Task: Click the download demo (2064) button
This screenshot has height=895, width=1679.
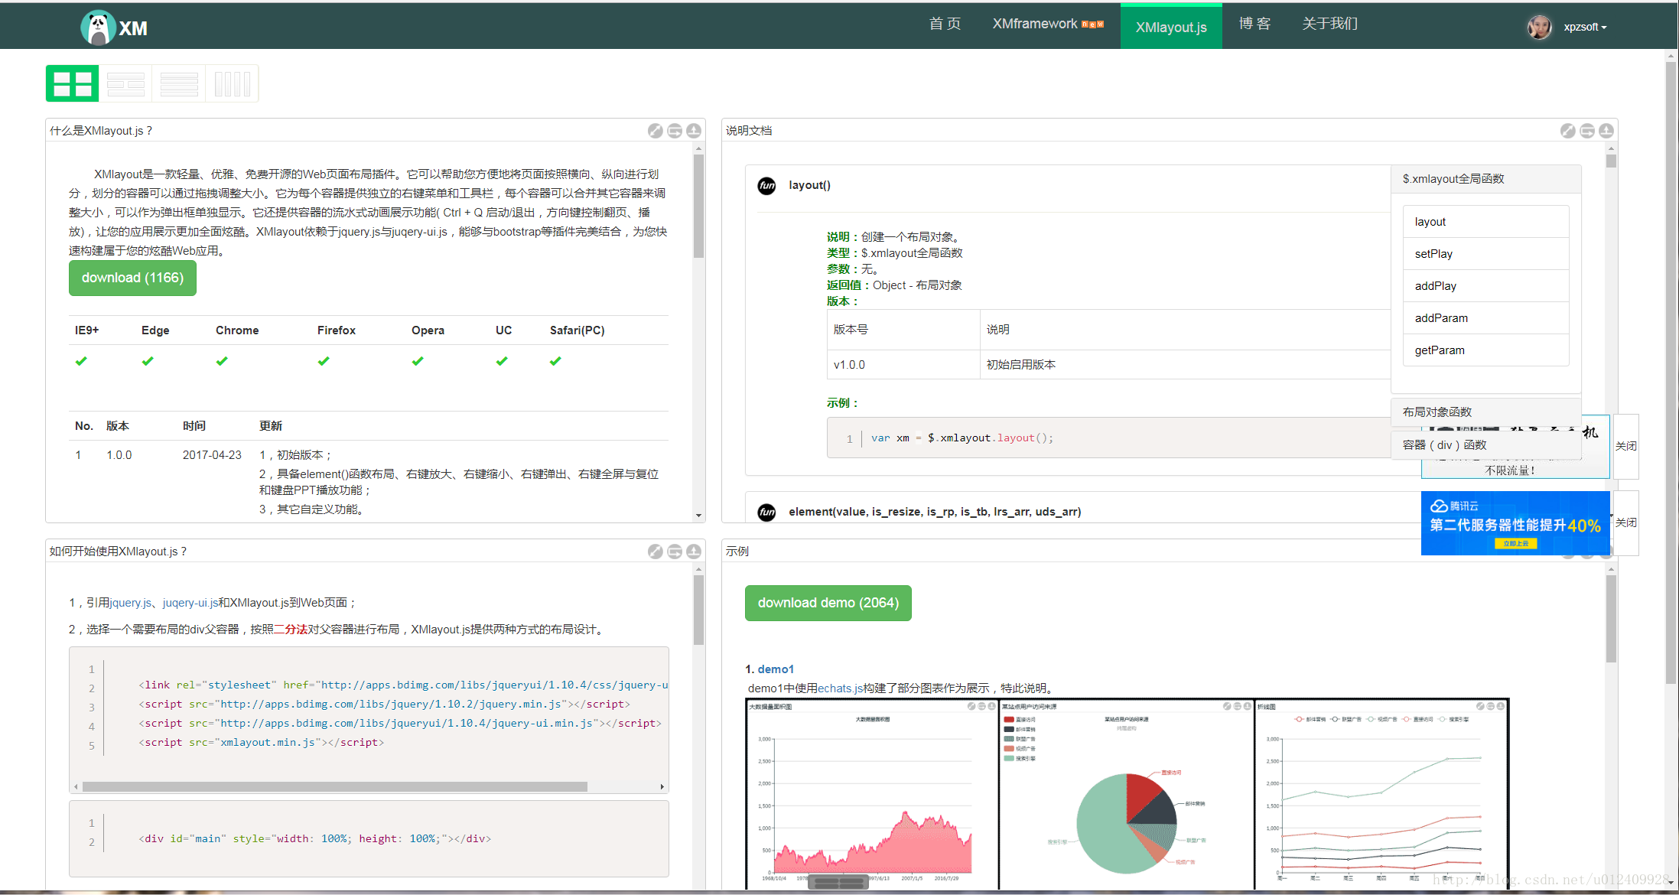Action: (828, 603)
